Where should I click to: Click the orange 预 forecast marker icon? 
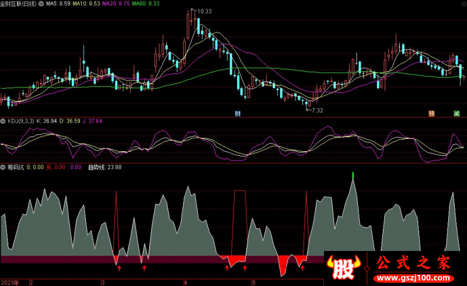431,113
